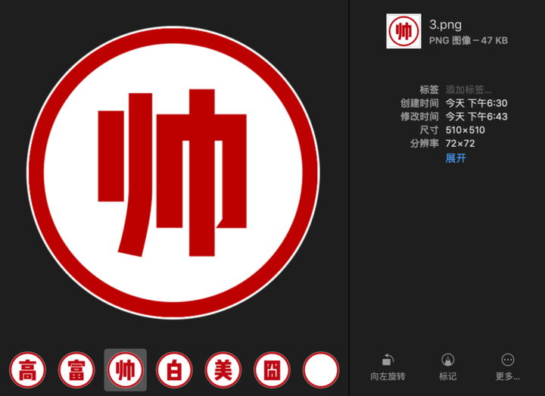Select the 高 thumbnail in the filmstrip

[27, 370]
